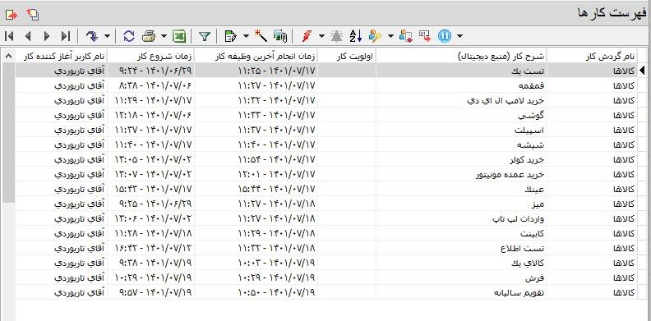Click the A-Z sort icon
Image resolution: width=651 pixels, height=321 pixels.
pyautogui.click(x=355, y=36)
